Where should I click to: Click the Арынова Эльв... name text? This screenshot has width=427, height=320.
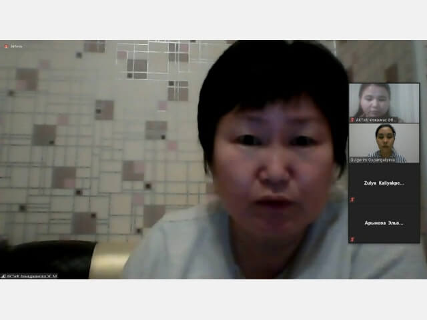[384, 223]
